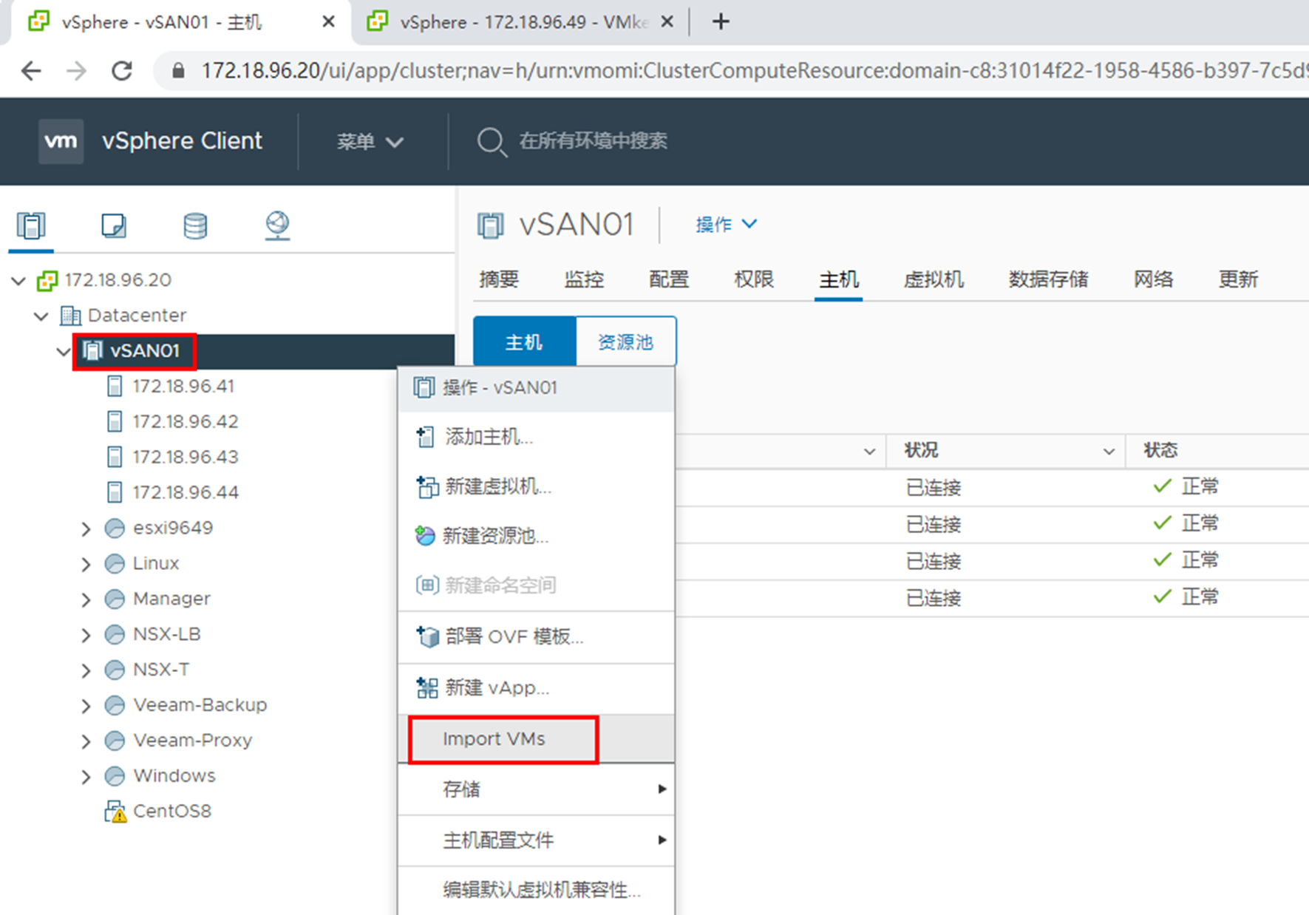Click the site security lock icon
This screenshot has width=1309, height=915.
point(177,70)
